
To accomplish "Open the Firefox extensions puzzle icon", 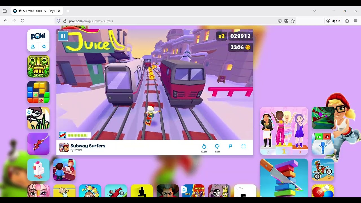I will click(x=347, y=21).
